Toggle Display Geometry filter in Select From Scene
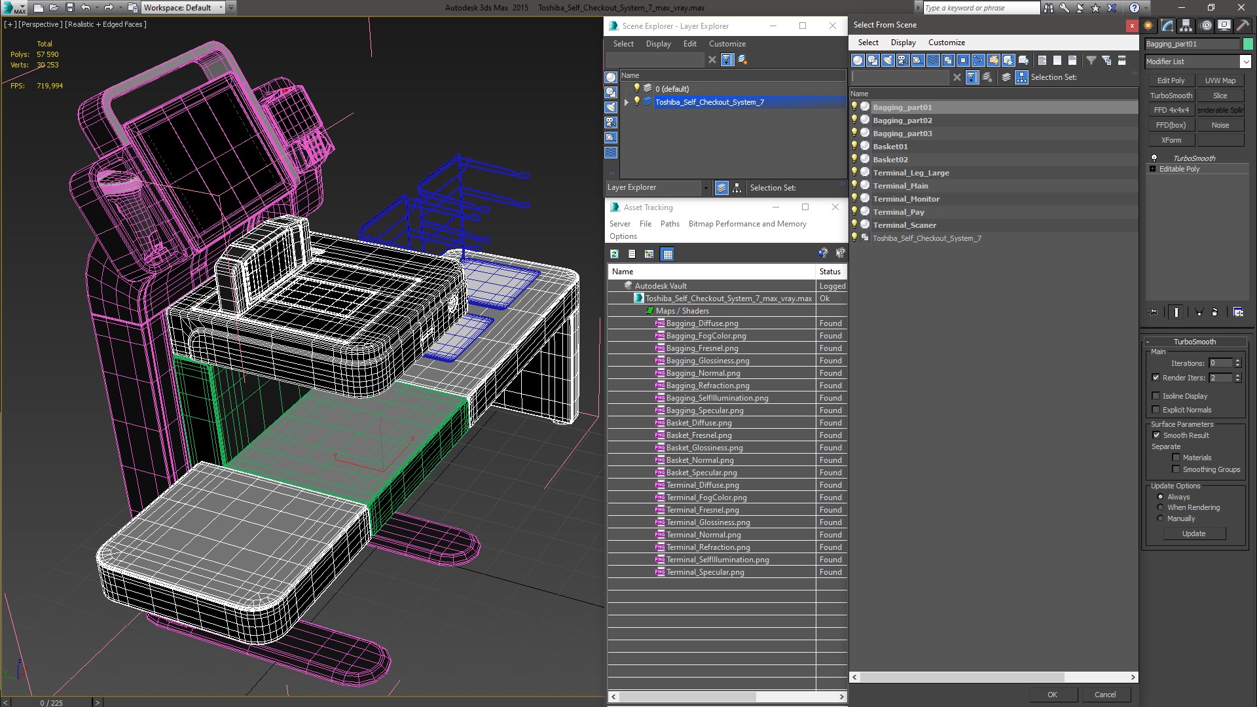 [858, 60]
